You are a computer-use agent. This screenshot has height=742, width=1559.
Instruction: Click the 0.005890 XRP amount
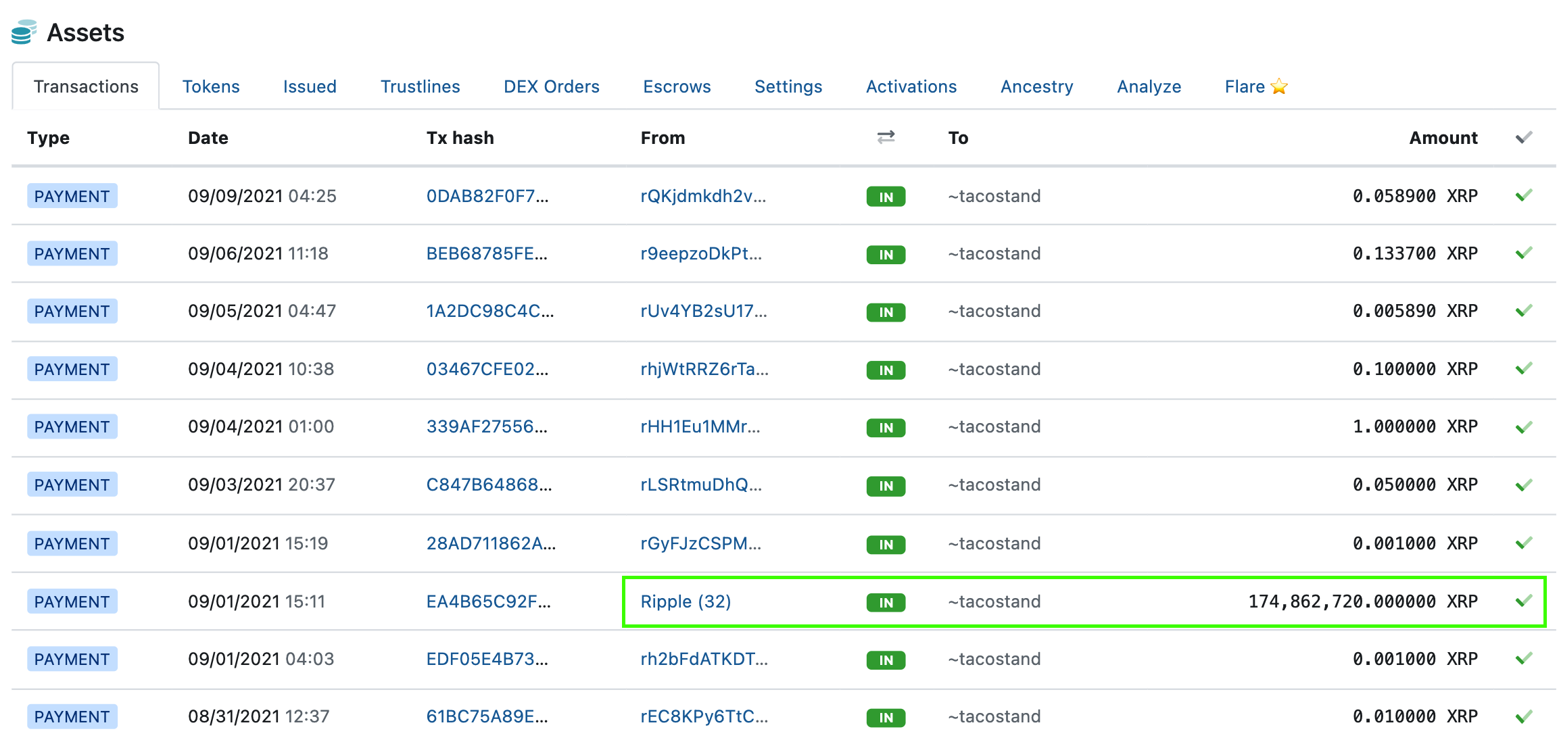[x=1415, y=311]
